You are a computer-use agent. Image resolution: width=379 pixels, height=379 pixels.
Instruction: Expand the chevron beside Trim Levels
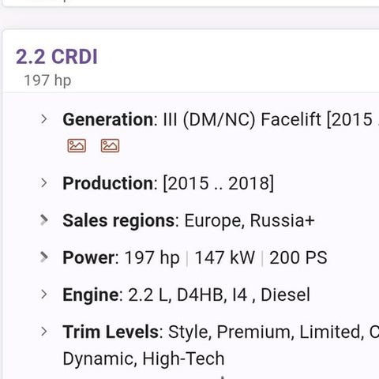(x=44, y=332)
